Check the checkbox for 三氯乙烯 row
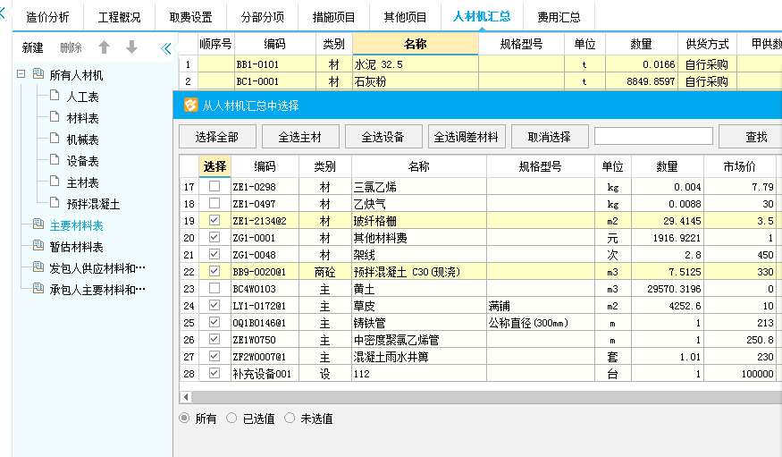Viewport: 782px width, 457px height. pyautogui.click(x=214, y=186)
